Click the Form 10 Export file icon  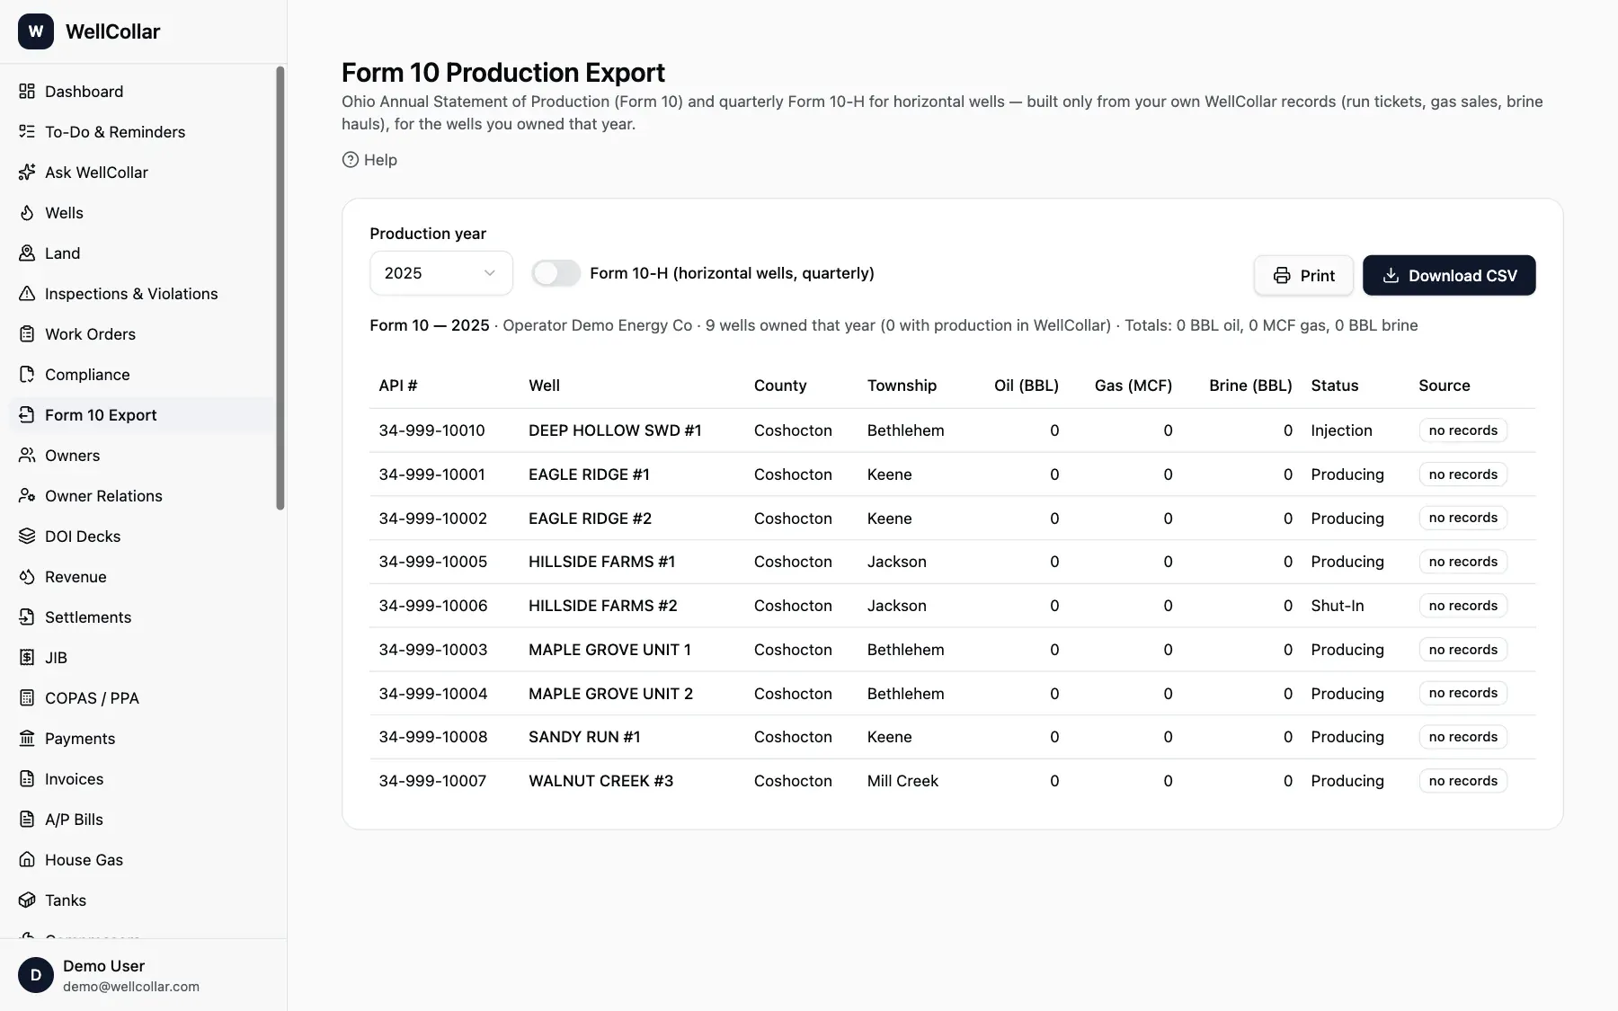(27, 415)
